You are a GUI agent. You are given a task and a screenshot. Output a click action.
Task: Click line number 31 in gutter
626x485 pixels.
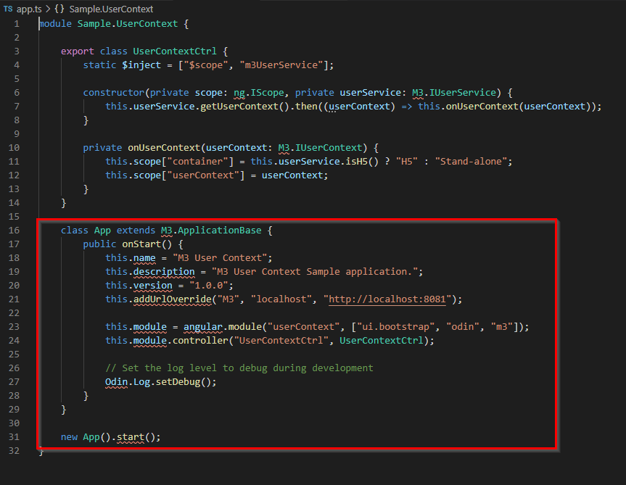click(14, 437)
